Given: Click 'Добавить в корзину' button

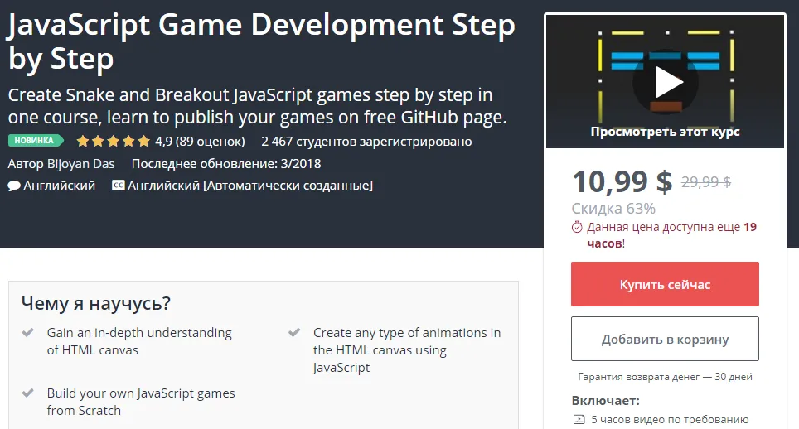Looking at the screenshot, I should [665, 339].
